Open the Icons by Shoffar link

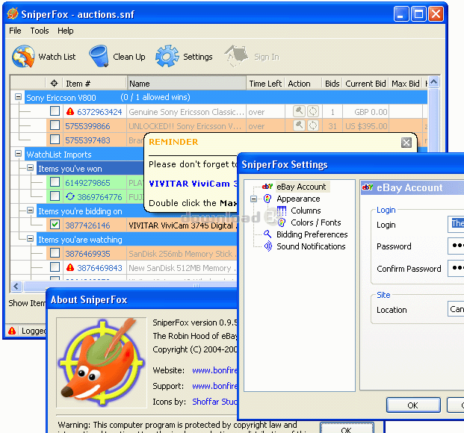pyautogui.click(x=215, y=402)
